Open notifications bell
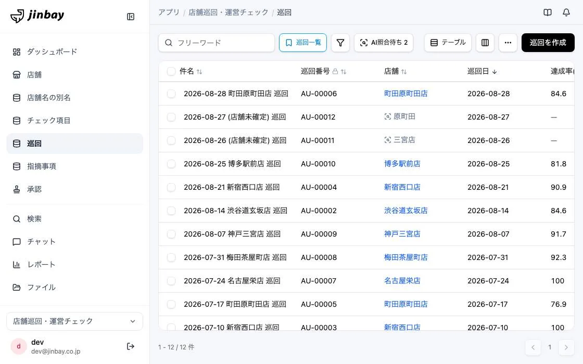The width and height of the screenshot is (583, 364). point(566,12)
